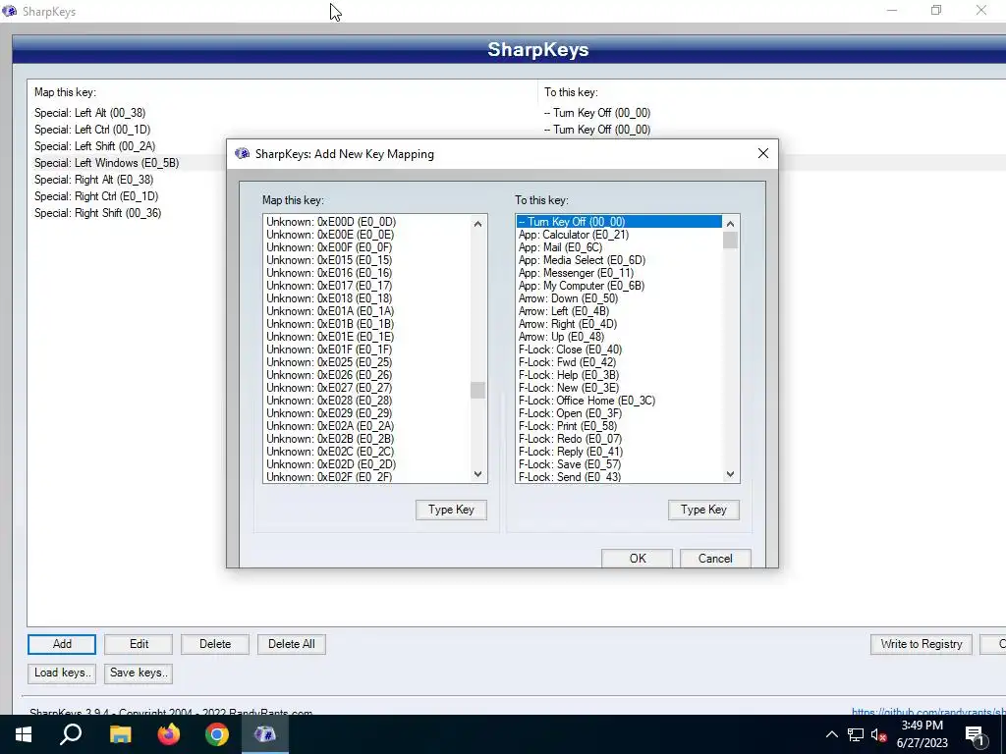Select Unknown: 0xE01F (E0_1F)
Viewport: 1006px width, 754px height.
[367, 350]
